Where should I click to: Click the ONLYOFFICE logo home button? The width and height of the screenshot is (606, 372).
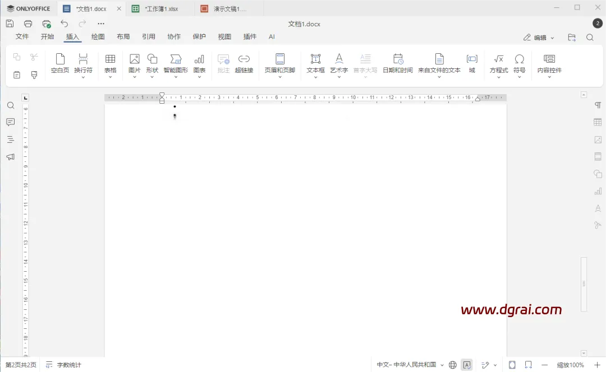29,8
